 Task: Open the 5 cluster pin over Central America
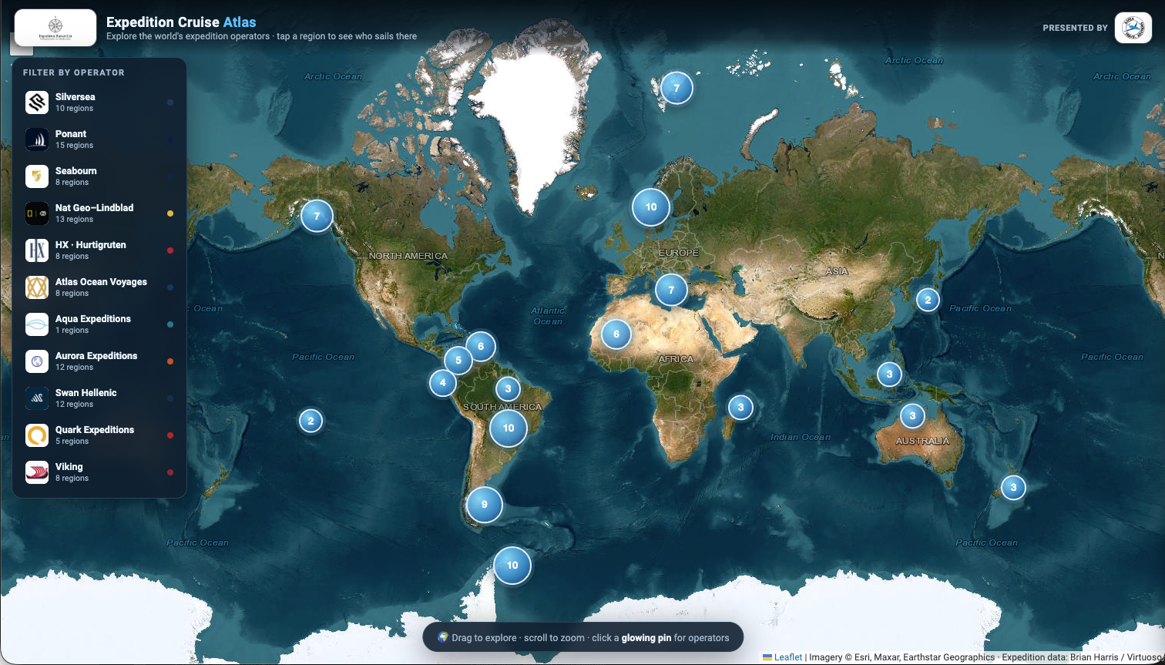(458, 360)
